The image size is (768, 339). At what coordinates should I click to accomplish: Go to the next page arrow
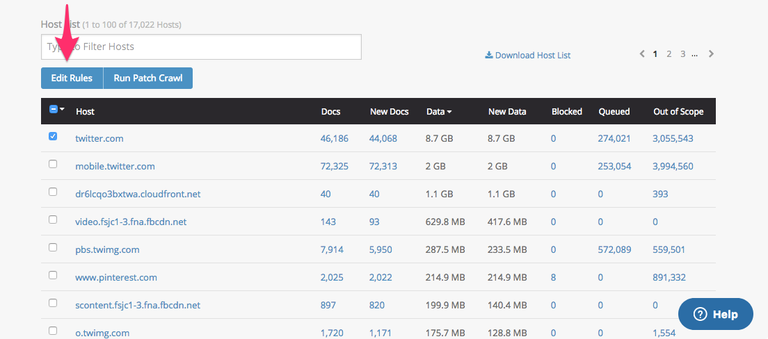(711, 54)
